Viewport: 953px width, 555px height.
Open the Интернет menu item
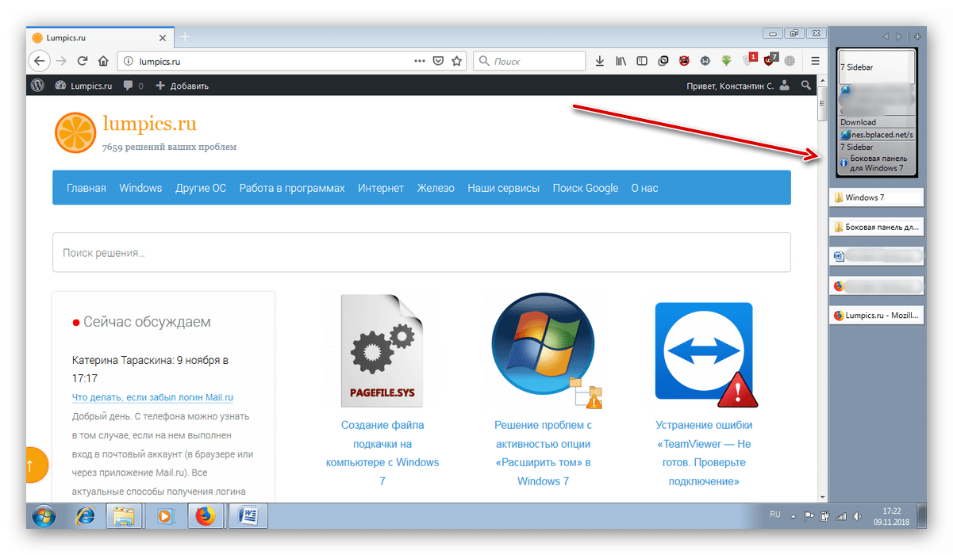coord(381,188)
